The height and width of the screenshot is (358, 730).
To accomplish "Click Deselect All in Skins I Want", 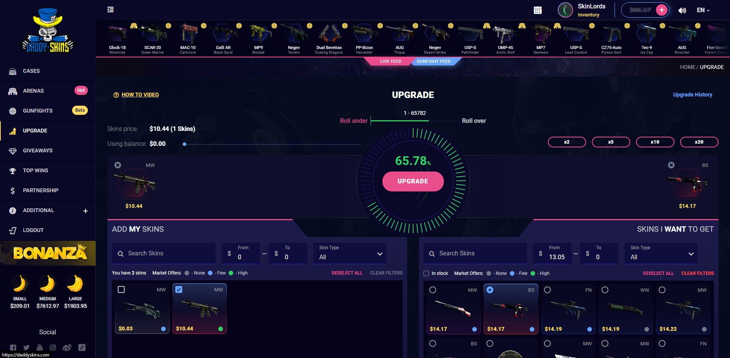I will tap(658, 273).
